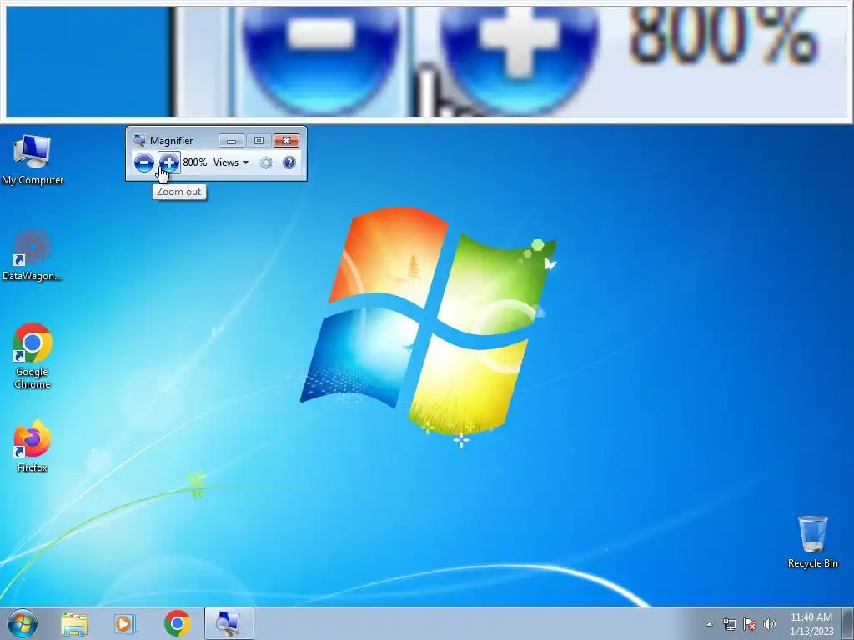Click the Zoom out tooltip
Image resolution: width=854 pixels, height=640 pixels.
coord(179,192)
